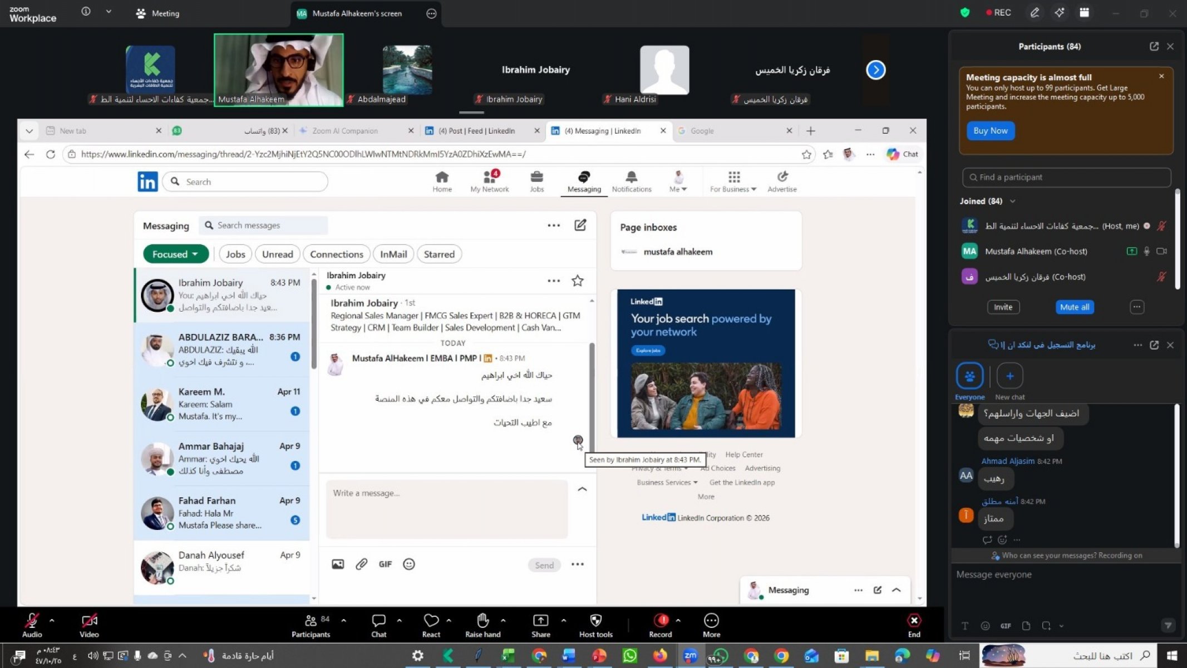Start video in Zoom toolbar
Image resolution: width=1187 pixels, height=668 pixels.
click(89, 621)
